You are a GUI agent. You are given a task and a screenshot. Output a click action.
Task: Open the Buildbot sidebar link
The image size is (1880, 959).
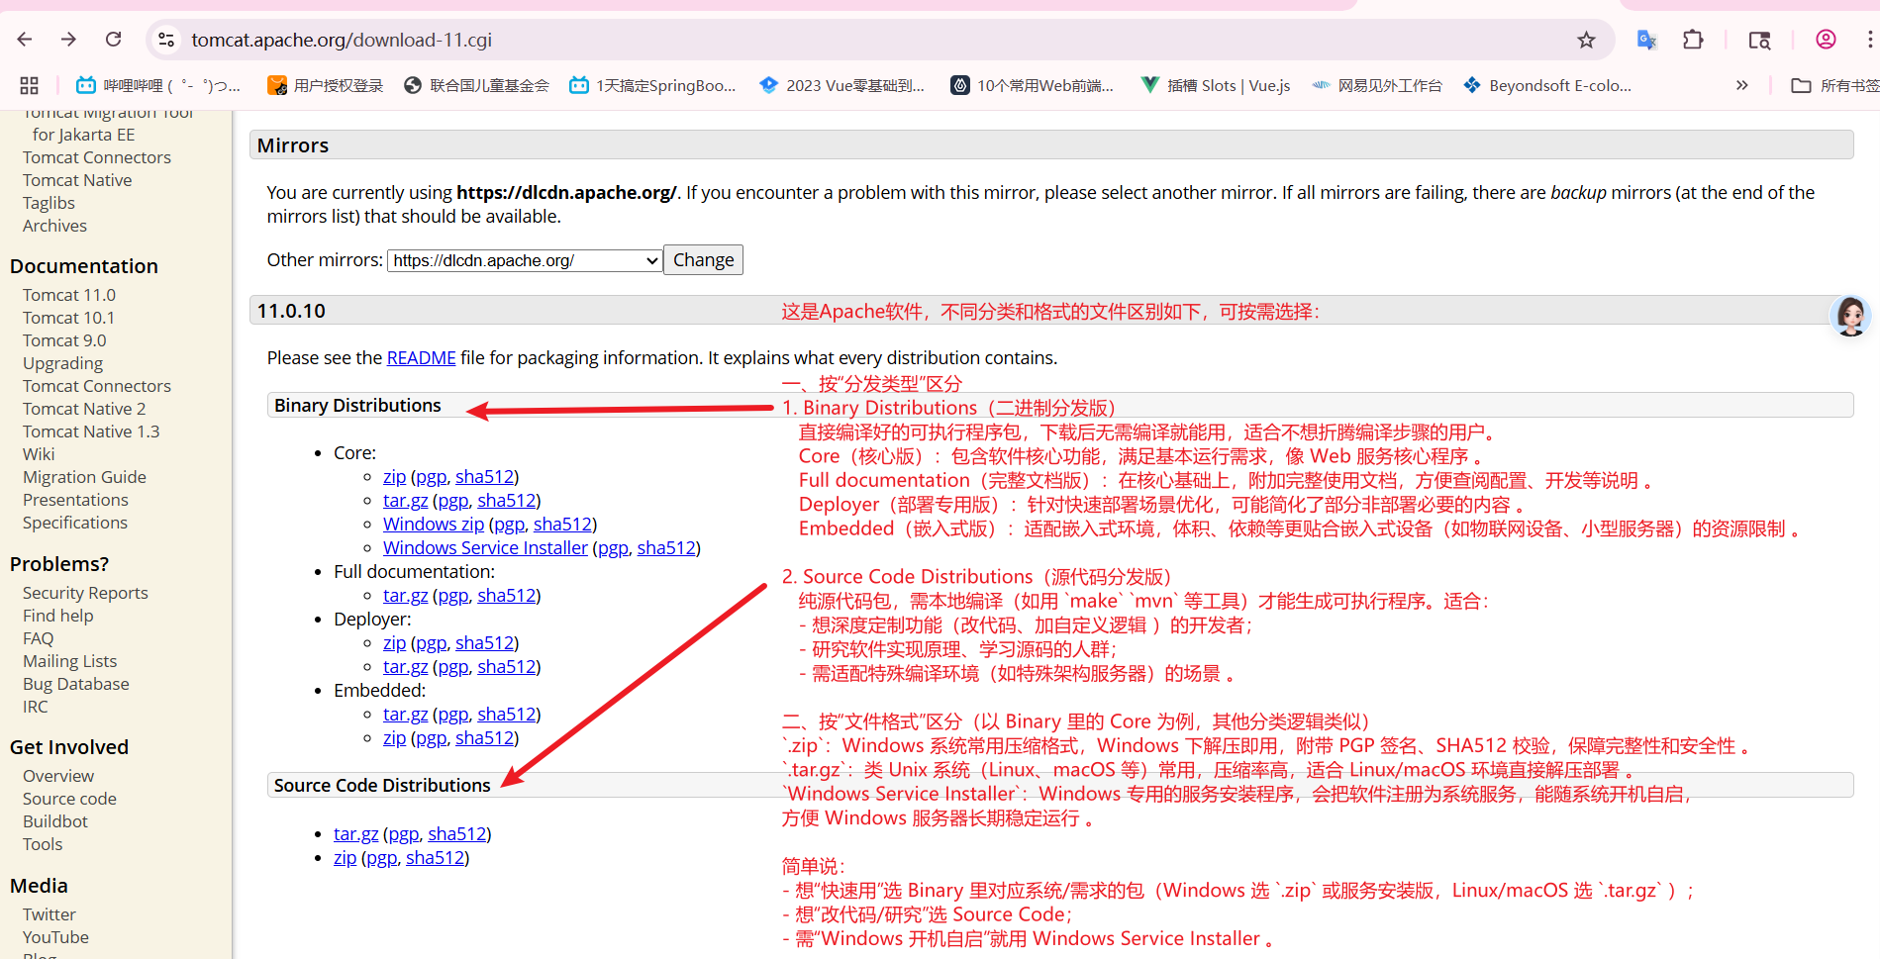click(x=55, y=821)
